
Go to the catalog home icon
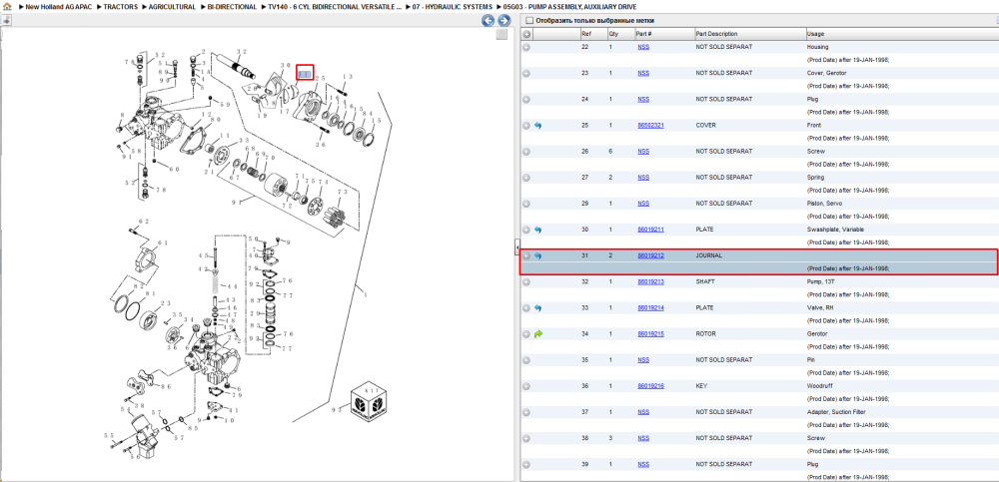[6, 6]
